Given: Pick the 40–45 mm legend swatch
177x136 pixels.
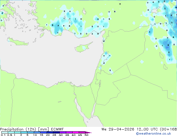Looking at the screenshot, I should [76, 132].
